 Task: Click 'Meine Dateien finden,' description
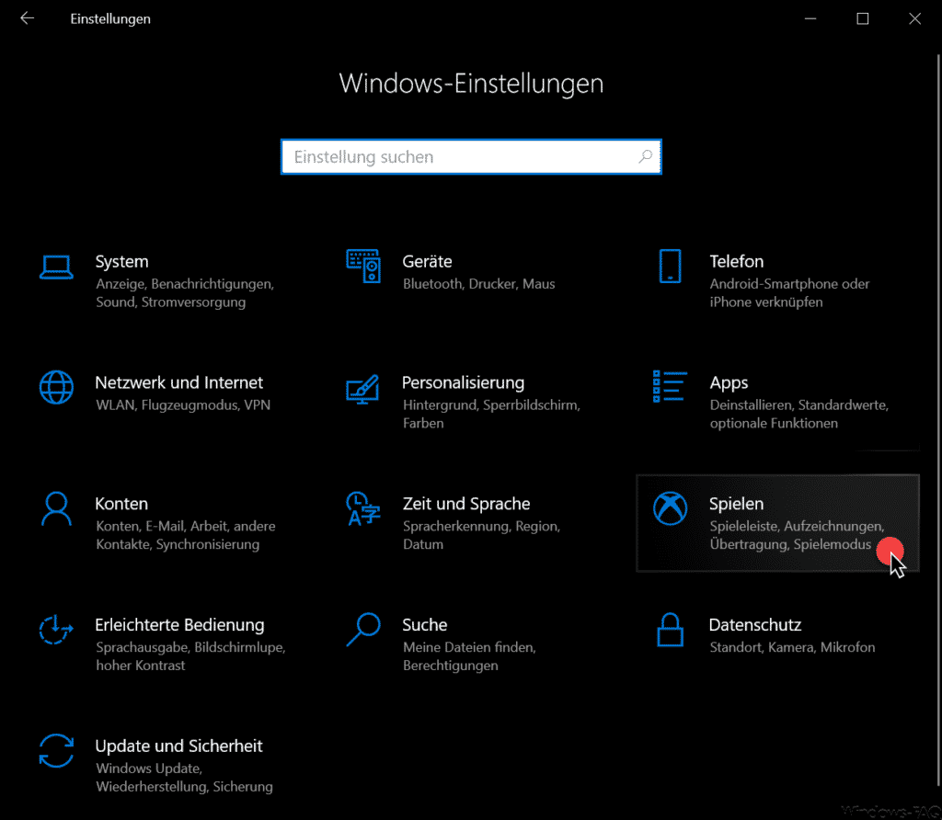click(x=469, y=648)
